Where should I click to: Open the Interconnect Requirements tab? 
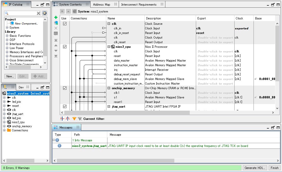click(x=139, y=5)
